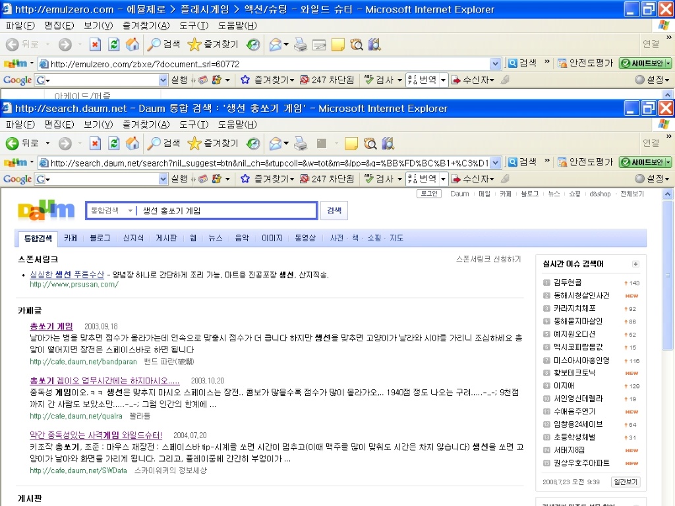Open 즐겨찾기 star button in front window toolbar
The height and width of the screenshot is (506, 675).
[213, 143]
